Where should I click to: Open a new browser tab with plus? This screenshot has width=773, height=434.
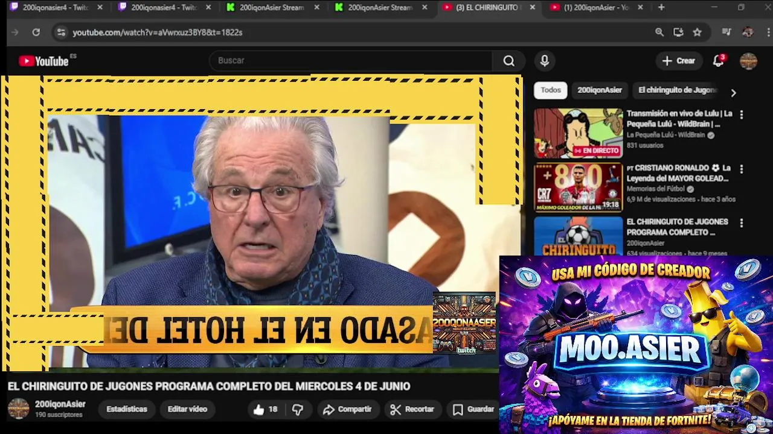coord(661,7)
